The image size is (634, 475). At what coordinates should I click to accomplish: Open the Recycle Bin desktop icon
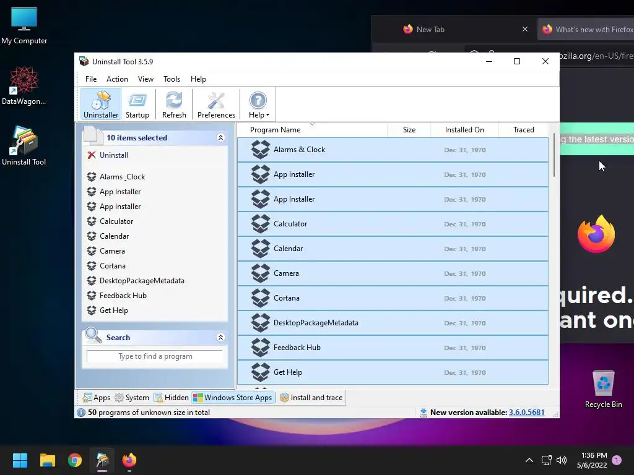[x=603, y=388]
